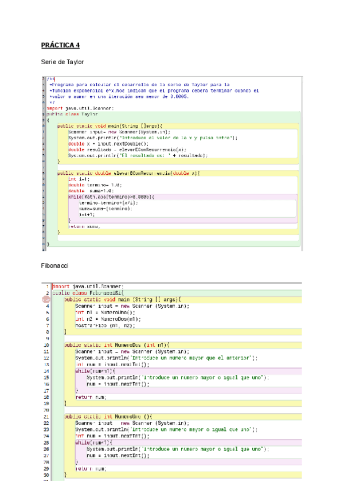Place cursor on 'return suma;' line

coord(84,226)
